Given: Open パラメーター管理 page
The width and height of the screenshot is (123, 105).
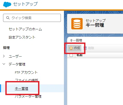Looking at the screenshot, I should [x=28, y=97].
